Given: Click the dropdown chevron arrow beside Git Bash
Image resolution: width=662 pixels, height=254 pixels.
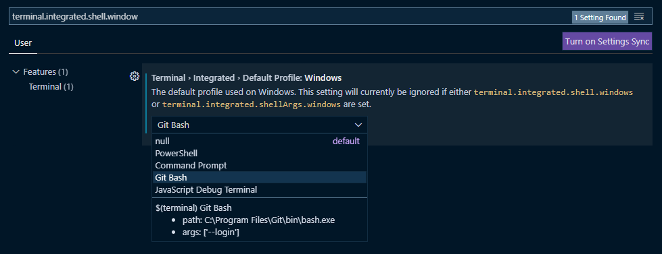Looking at the screenshot, I should (x=358, y=125).
